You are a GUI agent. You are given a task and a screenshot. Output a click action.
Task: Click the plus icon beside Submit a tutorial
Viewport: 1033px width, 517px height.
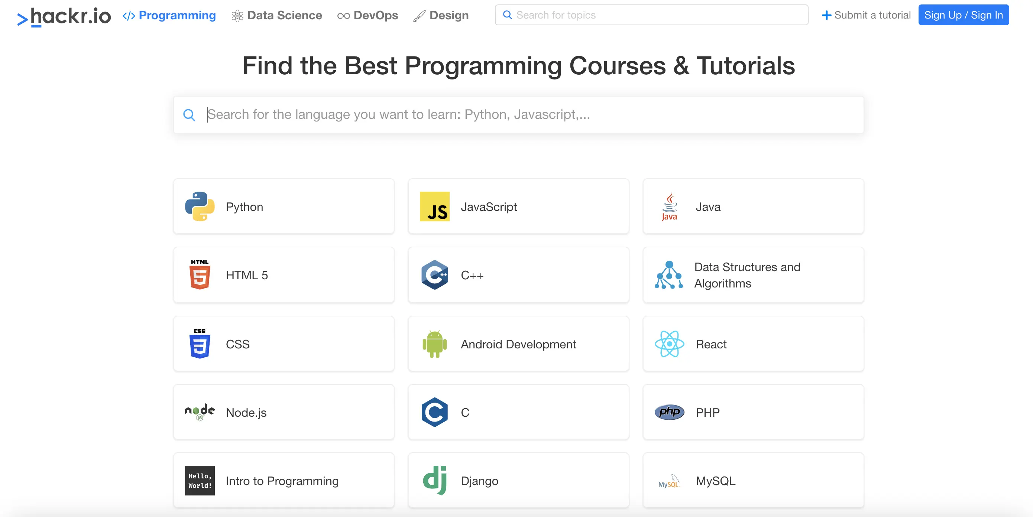coord(826,16)
